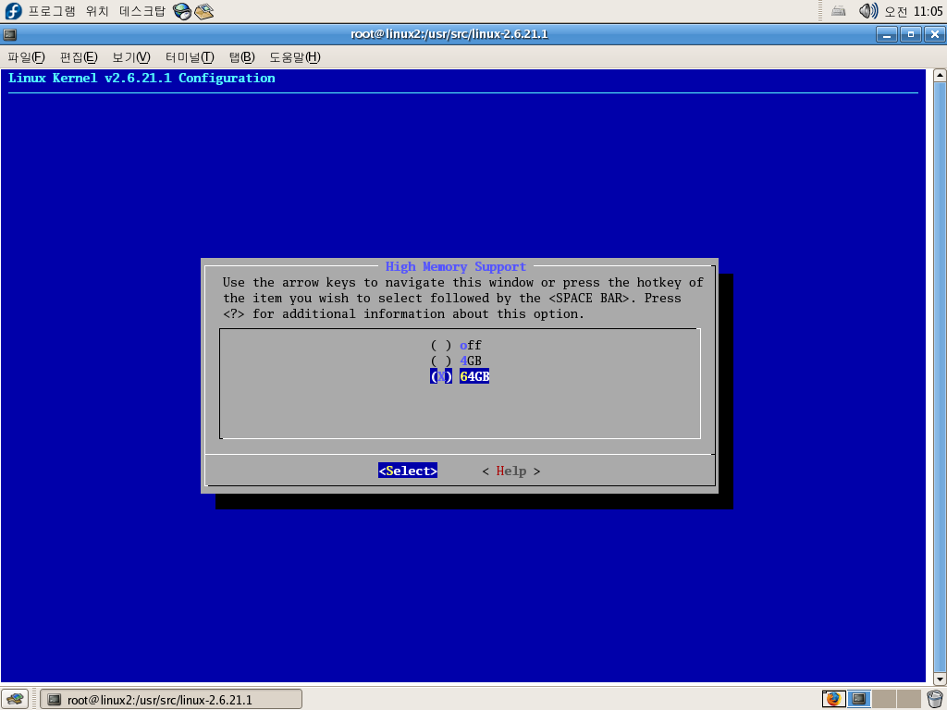Open the trash icon in bottom panel
947x710 pixels.
[x=934, y=699]
